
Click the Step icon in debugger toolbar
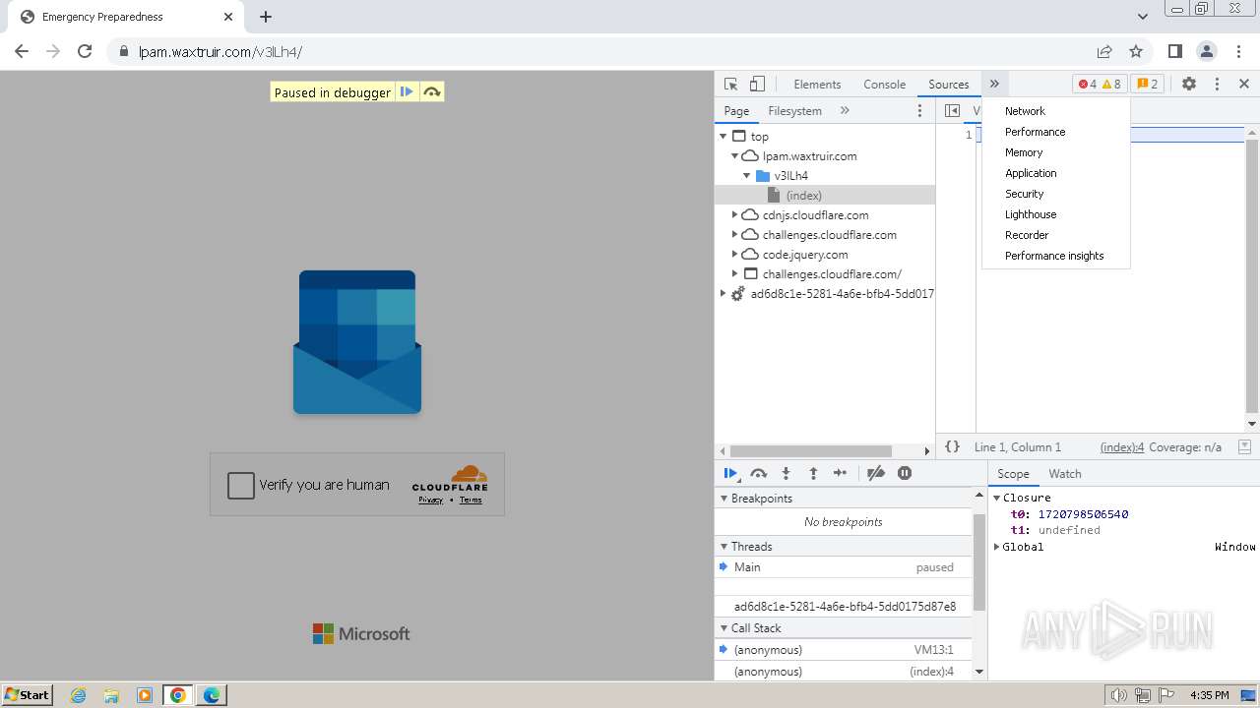coord(840,473)
